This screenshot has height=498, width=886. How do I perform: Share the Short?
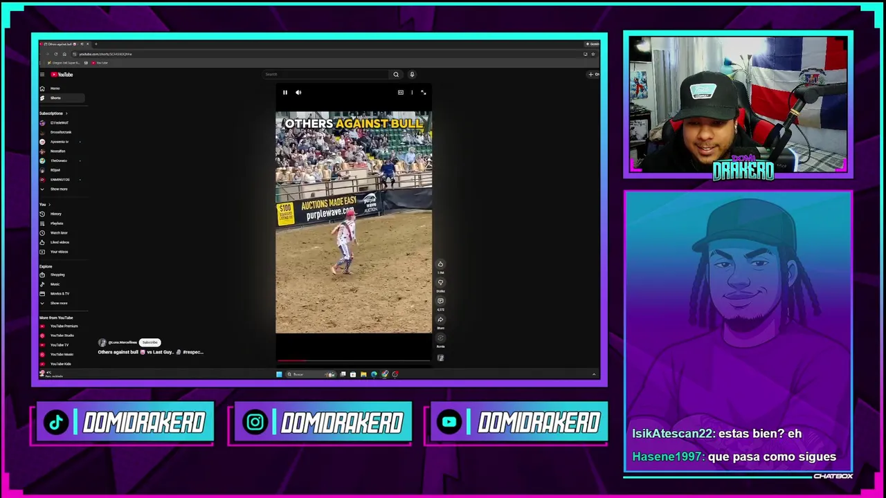[x=440, y=320]
